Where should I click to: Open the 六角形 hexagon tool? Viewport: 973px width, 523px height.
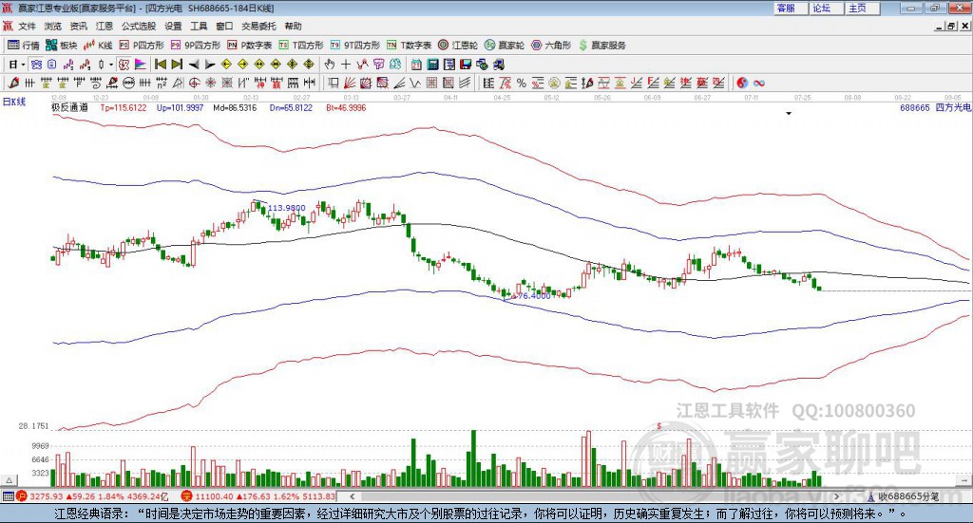551,46
